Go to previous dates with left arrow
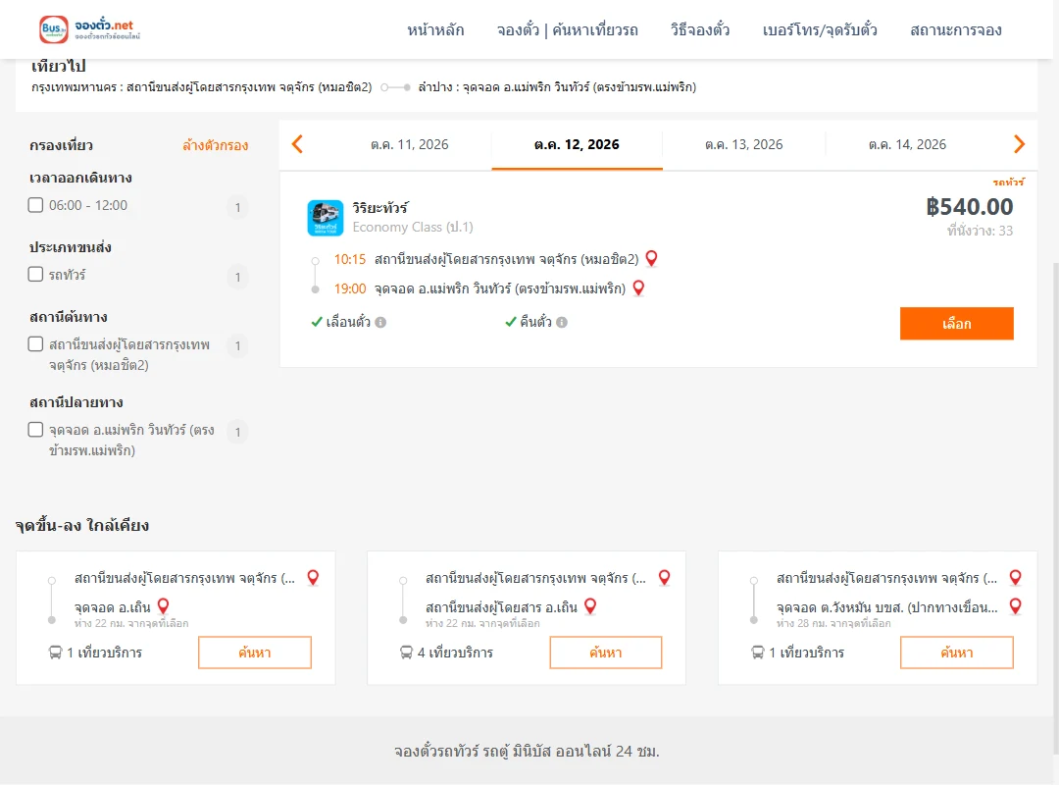 coord(297,144)
